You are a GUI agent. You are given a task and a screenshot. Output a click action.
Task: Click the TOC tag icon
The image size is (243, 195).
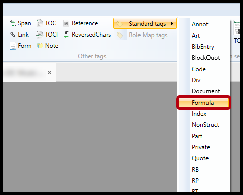click(40, 23)
